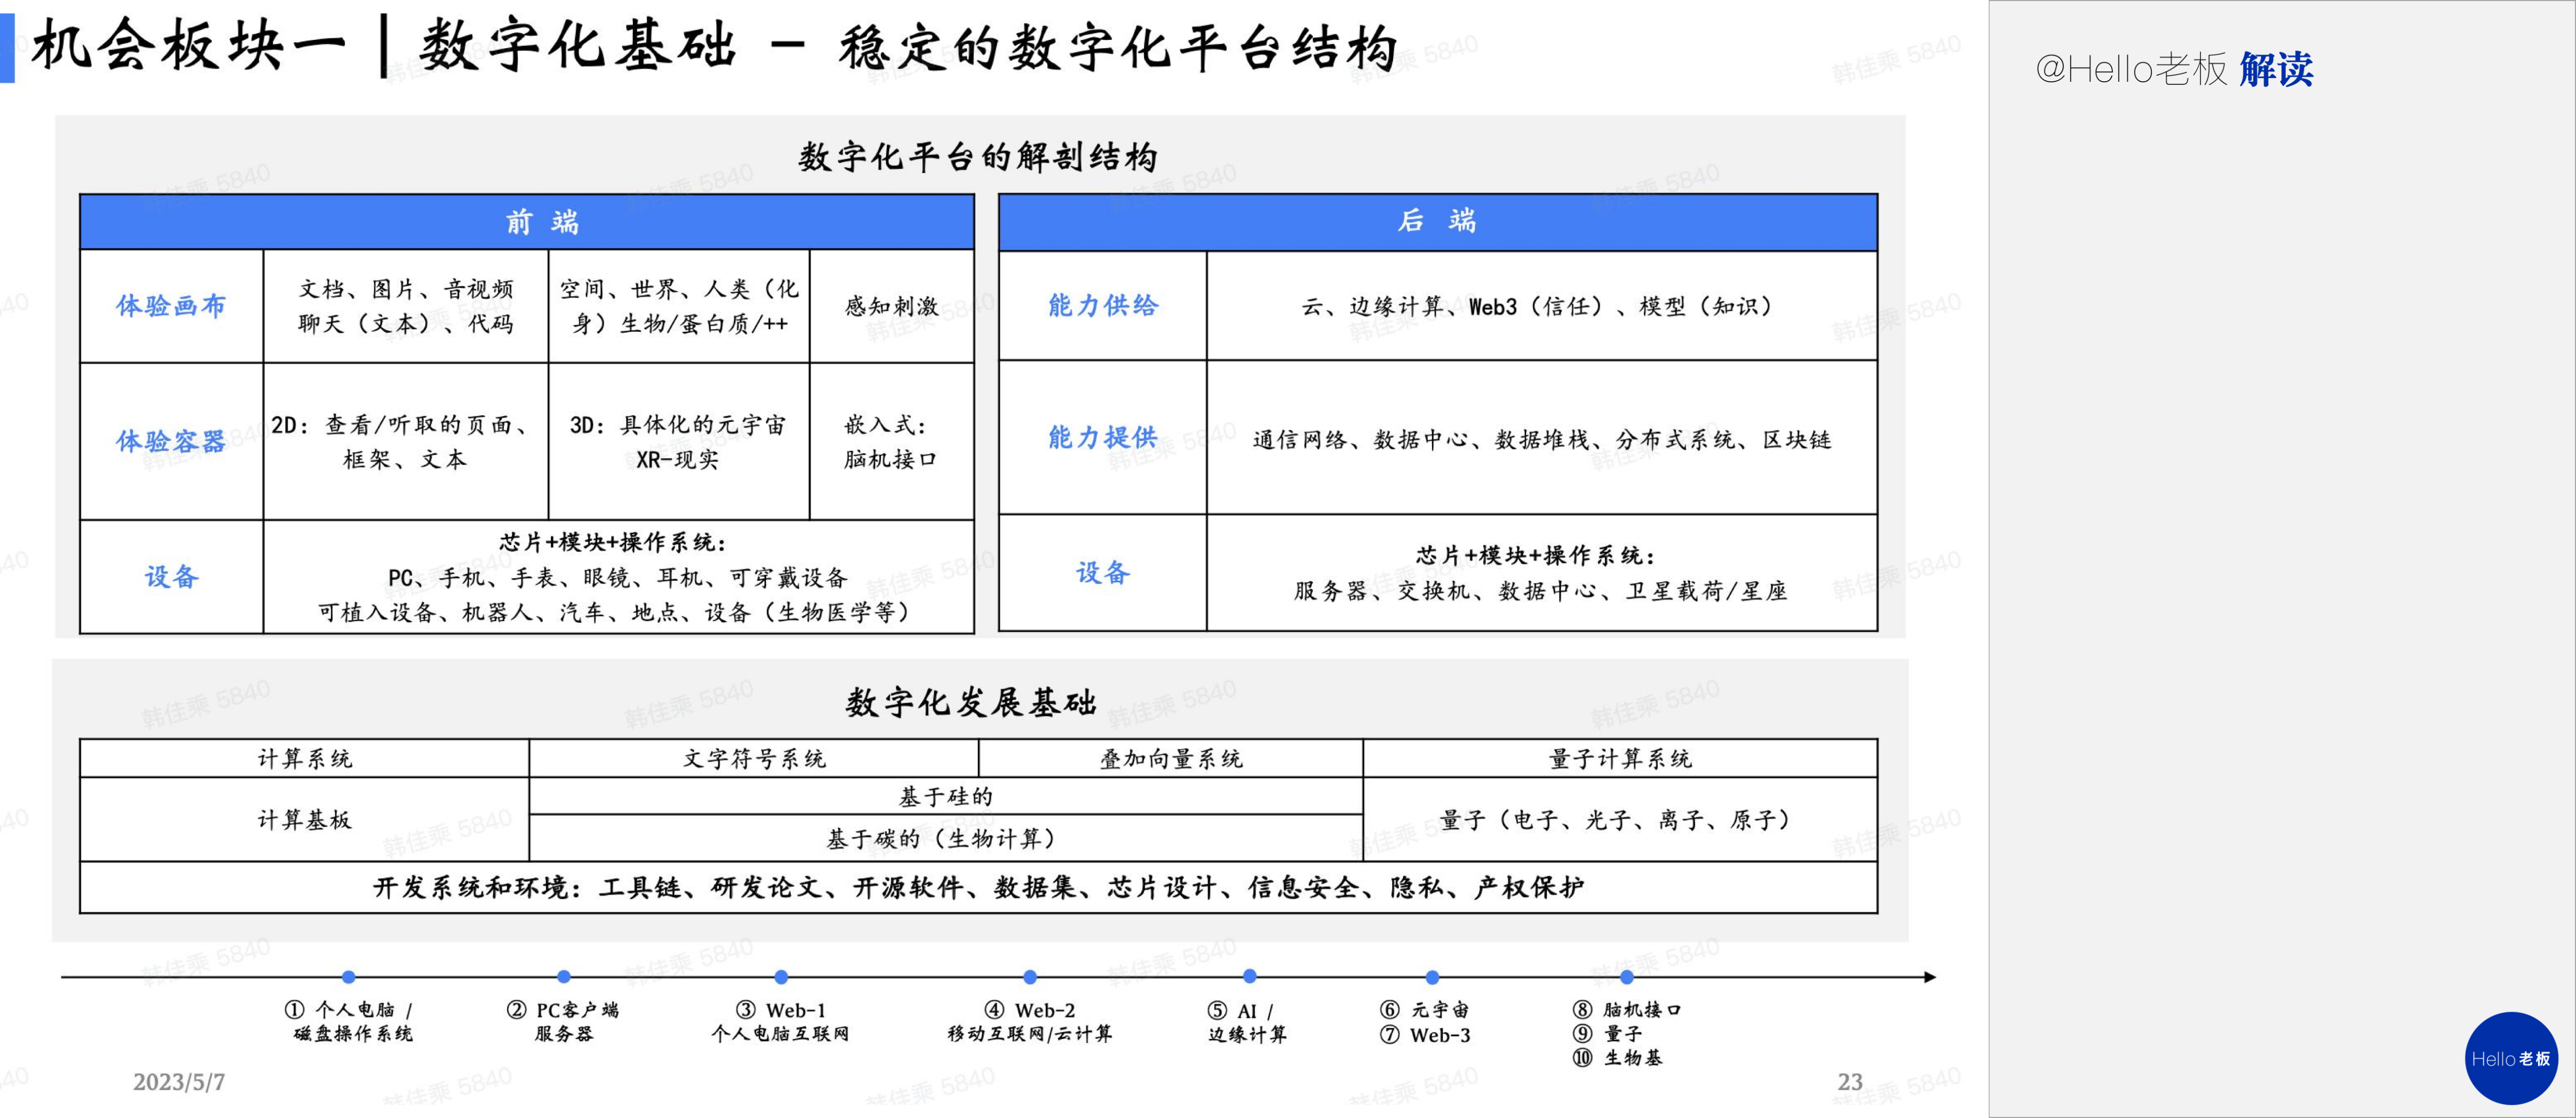Click timeline dot above 脑机接口
Screen dimensions: 2576x1118
[1626, 977]
